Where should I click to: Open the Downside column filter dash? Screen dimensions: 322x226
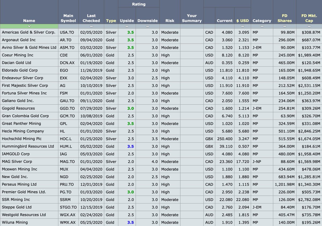click(x=148, y=26)
